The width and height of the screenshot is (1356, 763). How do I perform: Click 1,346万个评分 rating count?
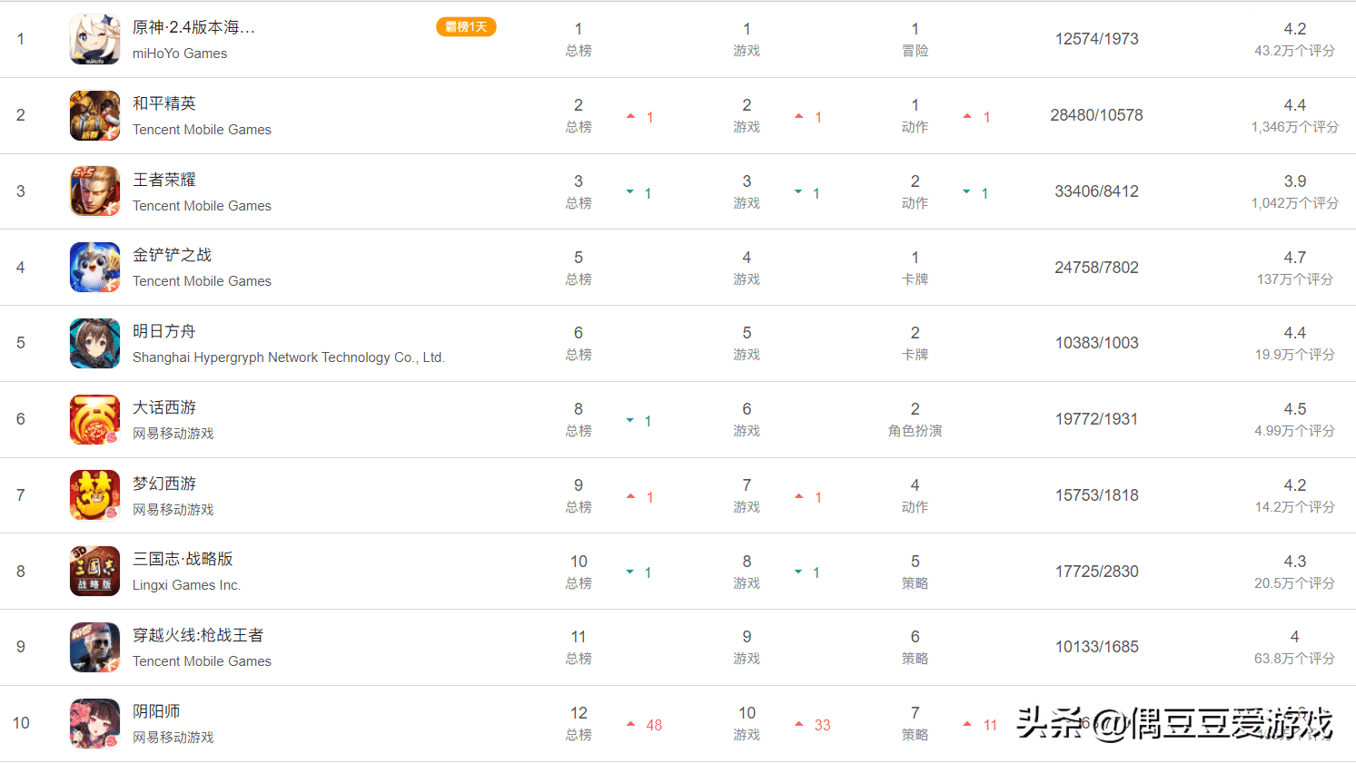pos(1294,127)
